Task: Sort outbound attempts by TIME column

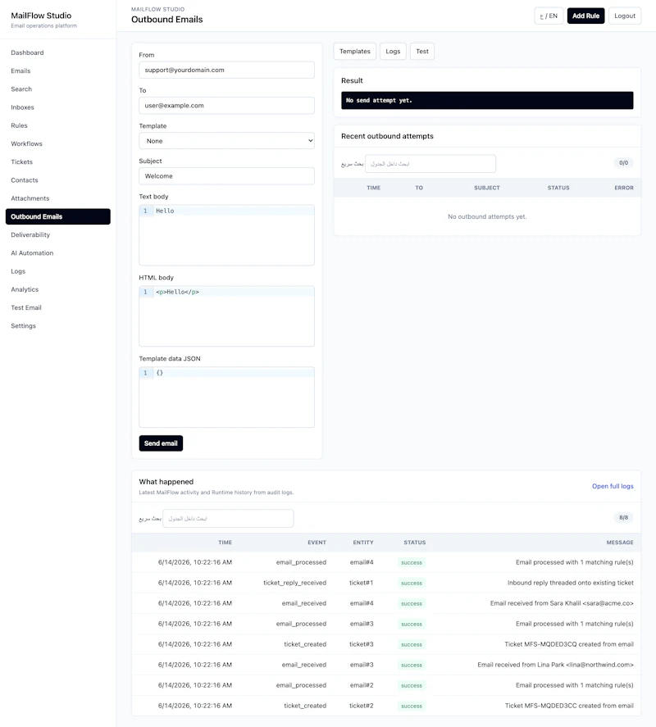Action: click(373, 188)
